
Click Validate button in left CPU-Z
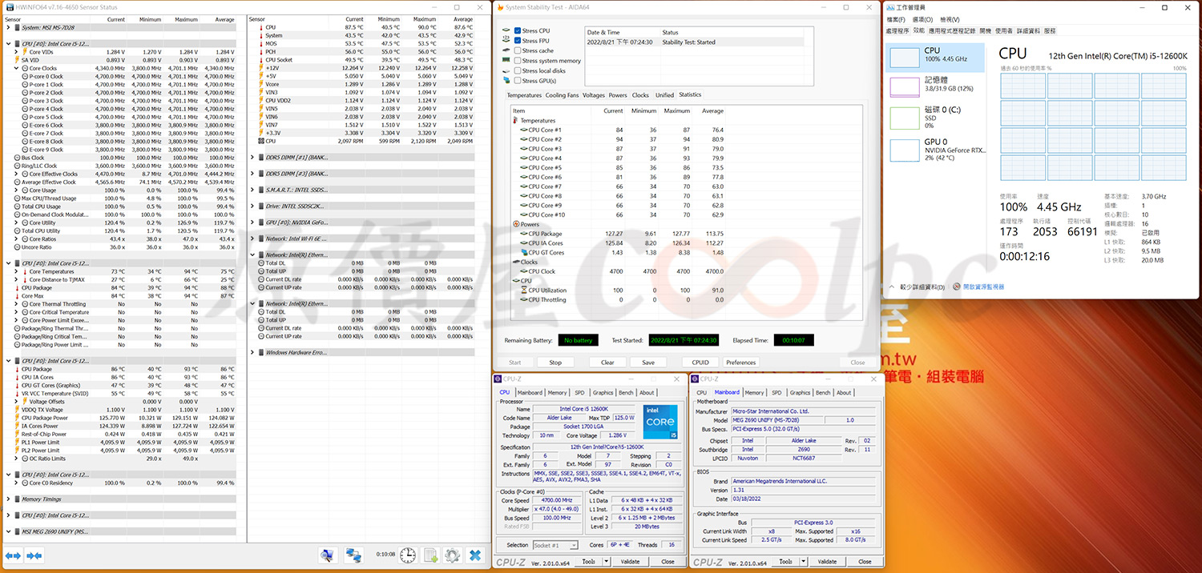click(x=631, y=561)
